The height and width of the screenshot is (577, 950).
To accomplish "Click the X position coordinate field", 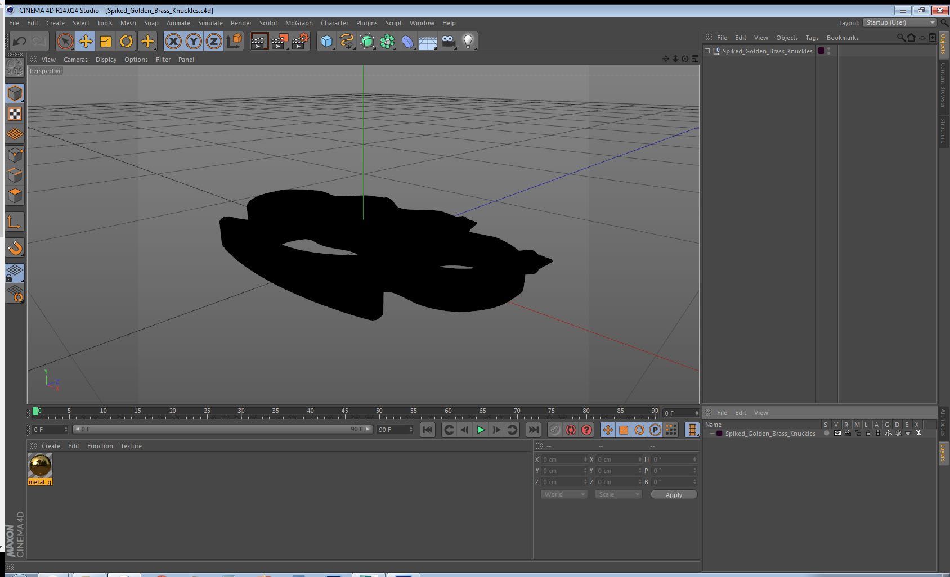I will click(x=564, y=459).
